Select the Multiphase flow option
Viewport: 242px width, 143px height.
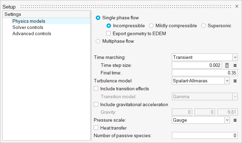pos(98,41)
